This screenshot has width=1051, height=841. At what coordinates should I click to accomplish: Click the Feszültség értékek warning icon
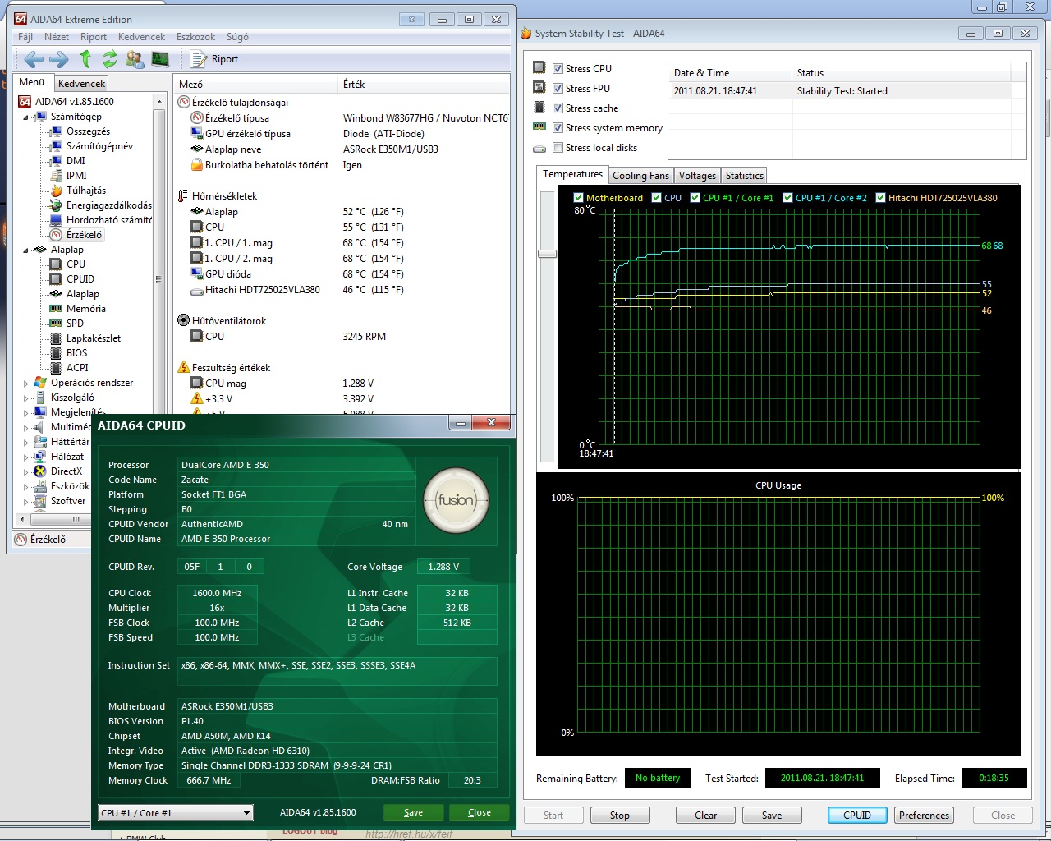click(184, 368)
